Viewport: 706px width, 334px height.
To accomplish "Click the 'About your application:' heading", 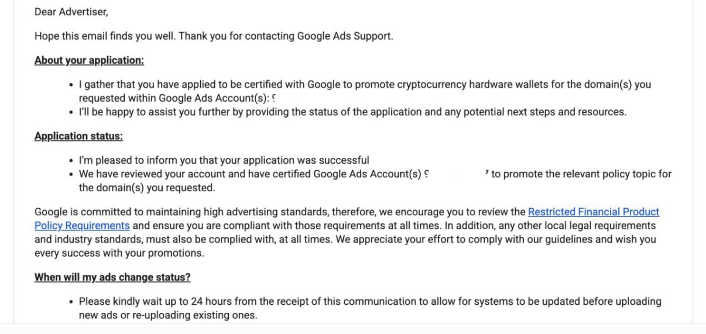I will pos(89,60).
